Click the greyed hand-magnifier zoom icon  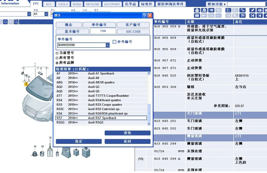click(11, 22)
